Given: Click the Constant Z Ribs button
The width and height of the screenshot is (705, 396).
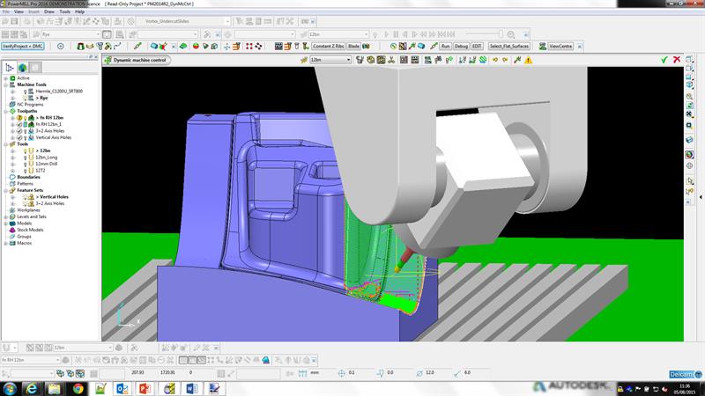Looking at the screenshot, I should (328, 47).
